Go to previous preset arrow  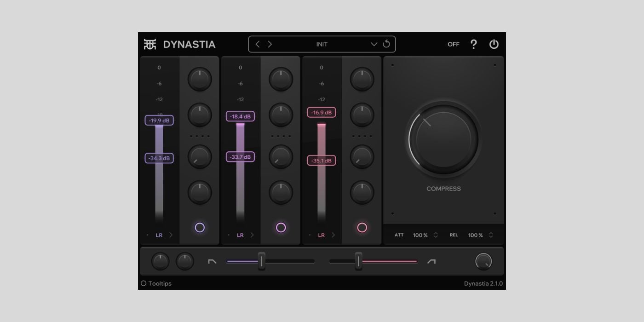[258, 44]
